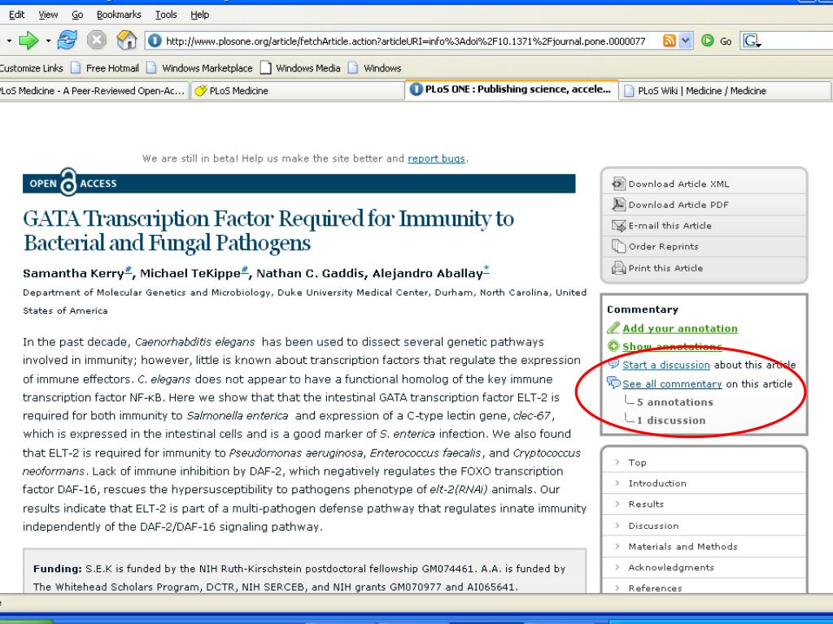The width and height of the screenshot is (833, 624).
Task: Click the Download Article XML icon
Action: tap(618, 184)
